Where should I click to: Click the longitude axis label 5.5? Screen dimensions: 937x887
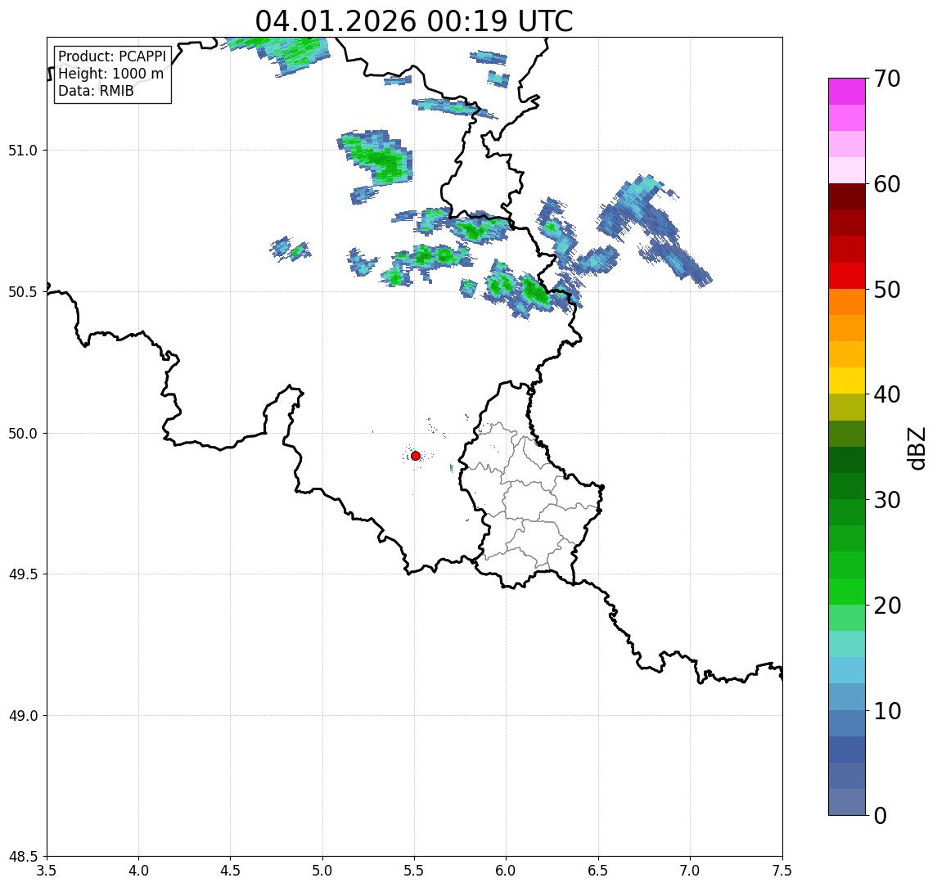click(x=415, y=871)
